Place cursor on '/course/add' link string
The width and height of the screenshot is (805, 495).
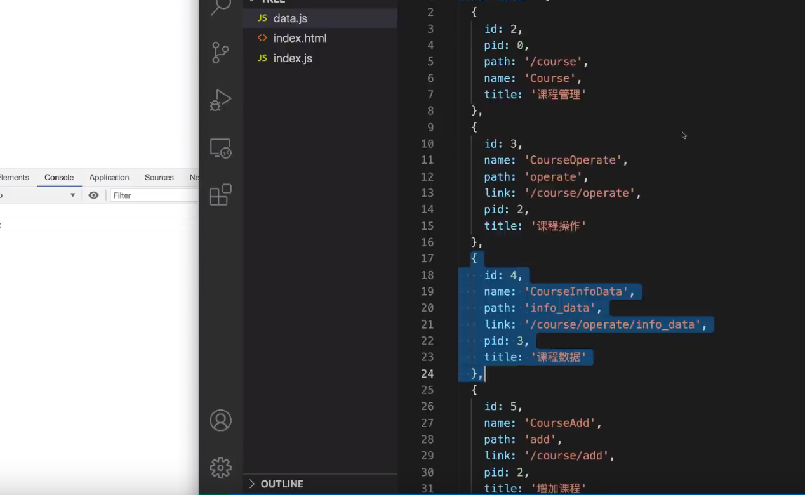566,456
